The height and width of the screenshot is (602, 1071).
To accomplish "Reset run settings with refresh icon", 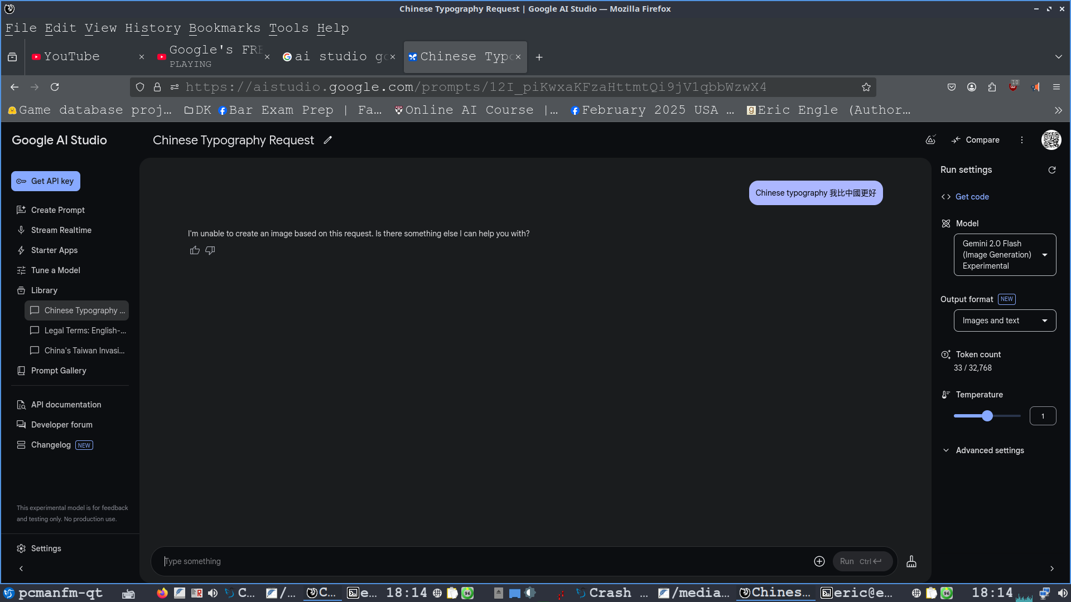I will [x=1051, y=170].
